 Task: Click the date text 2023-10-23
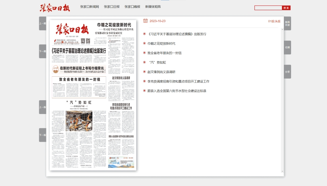[158, 21]
